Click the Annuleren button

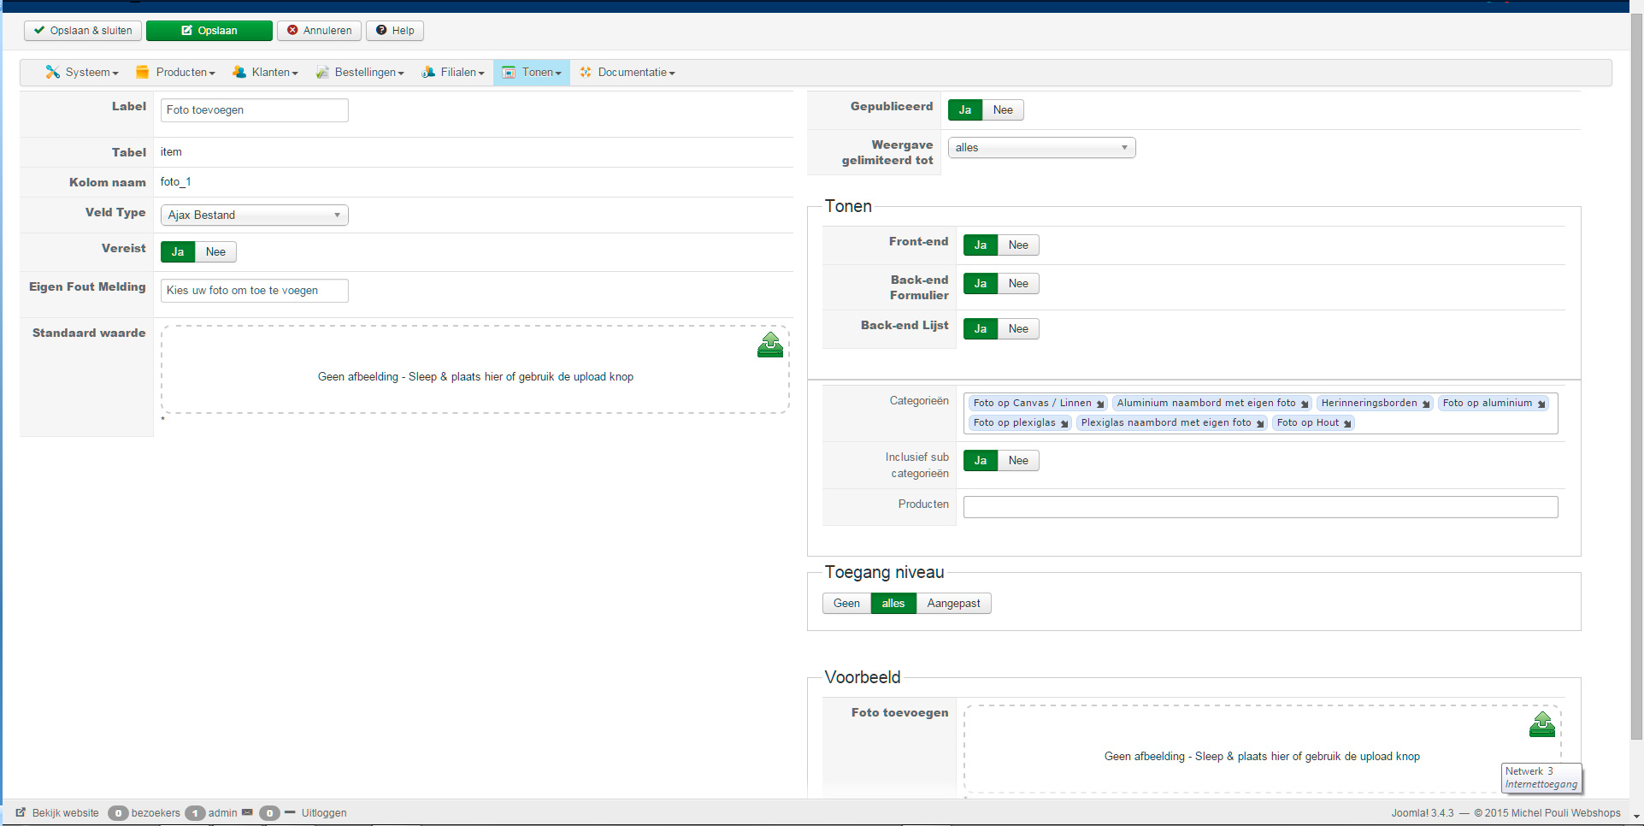[319, 30]
